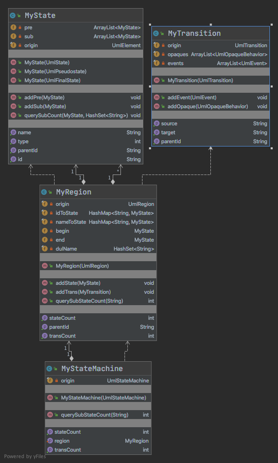
Task: Click the field icon of nameToState row
Action: (45, 222)
